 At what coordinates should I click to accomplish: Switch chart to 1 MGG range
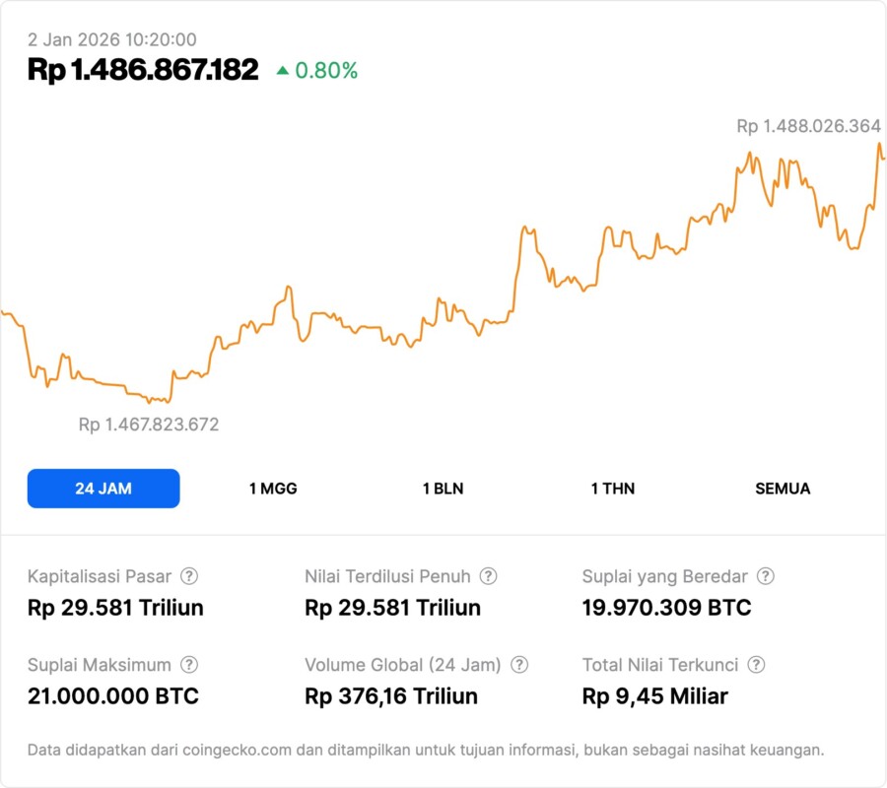pos(273,489)
